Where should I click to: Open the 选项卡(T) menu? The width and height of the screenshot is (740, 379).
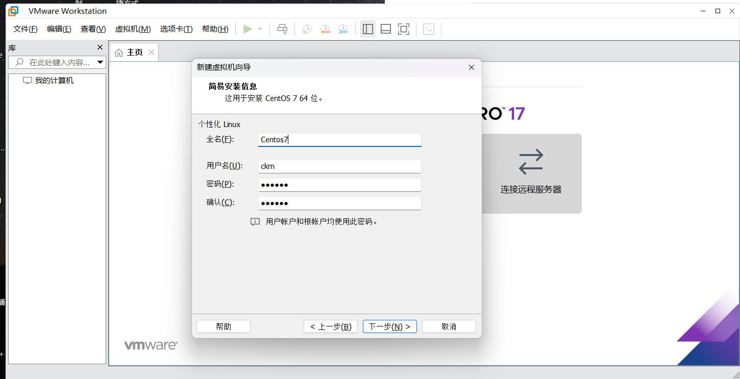coord(177,29)
